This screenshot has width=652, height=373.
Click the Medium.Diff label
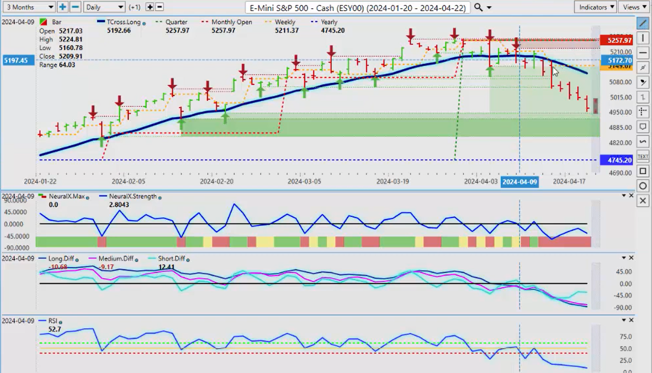117,259
